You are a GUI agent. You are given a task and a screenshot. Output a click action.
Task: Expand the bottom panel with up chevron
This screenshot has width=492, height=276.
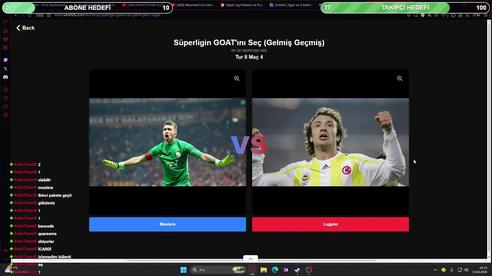pos(251,259)
